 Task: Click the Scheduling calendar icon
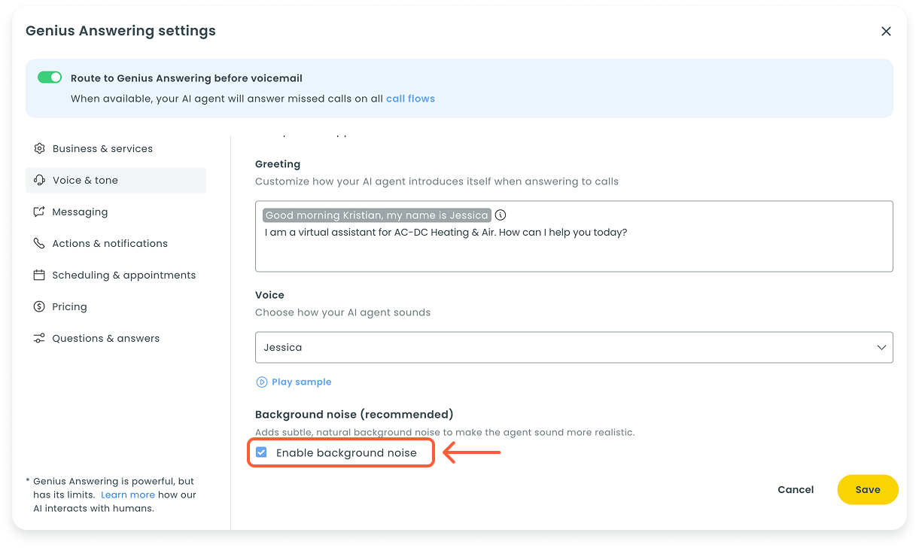click(x=39, y=275)
